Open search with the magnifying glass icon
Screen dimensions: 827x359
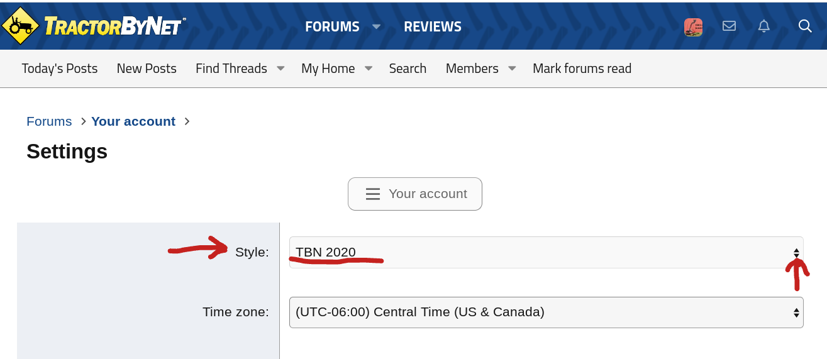coord(805,26)
